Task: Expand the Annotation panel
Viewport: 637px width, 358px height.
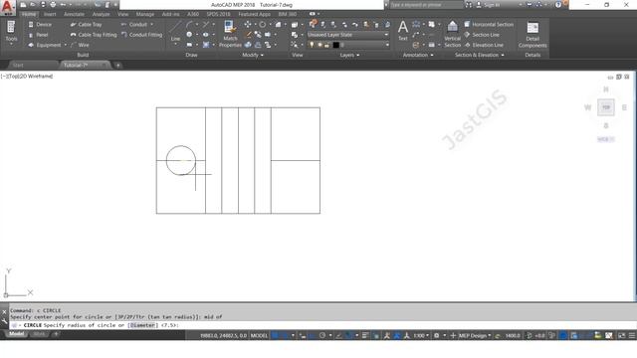Action: (418, 55)
